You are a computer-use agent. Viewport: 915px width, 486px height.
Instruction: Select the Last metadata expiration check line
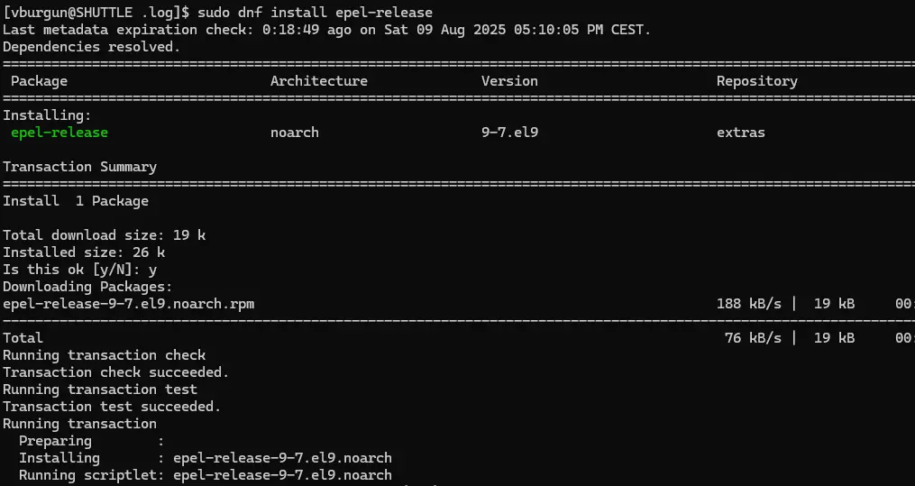[326, 30]
